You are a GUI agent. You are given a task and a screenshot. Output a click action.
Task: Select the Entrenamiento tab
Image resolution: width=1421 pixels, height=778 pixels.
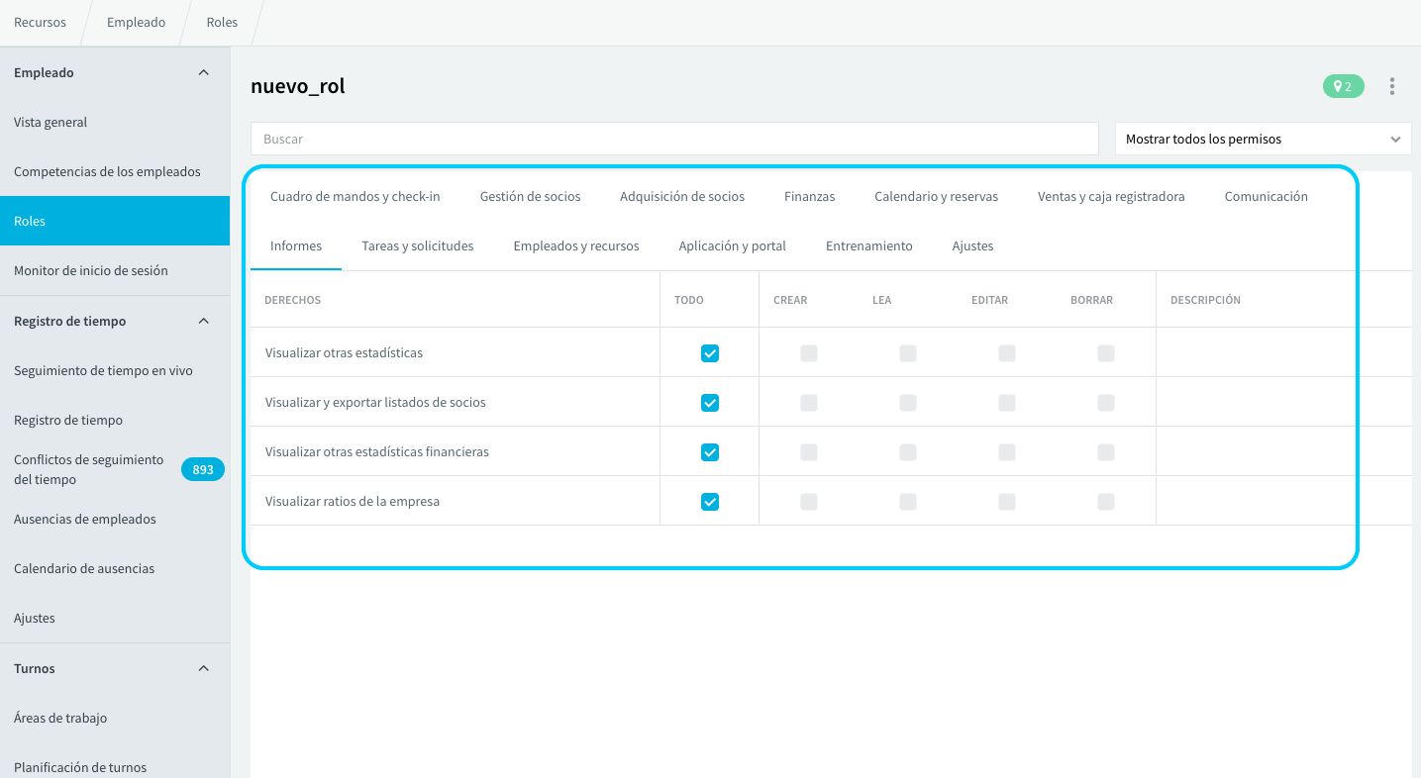pos(869,245)
